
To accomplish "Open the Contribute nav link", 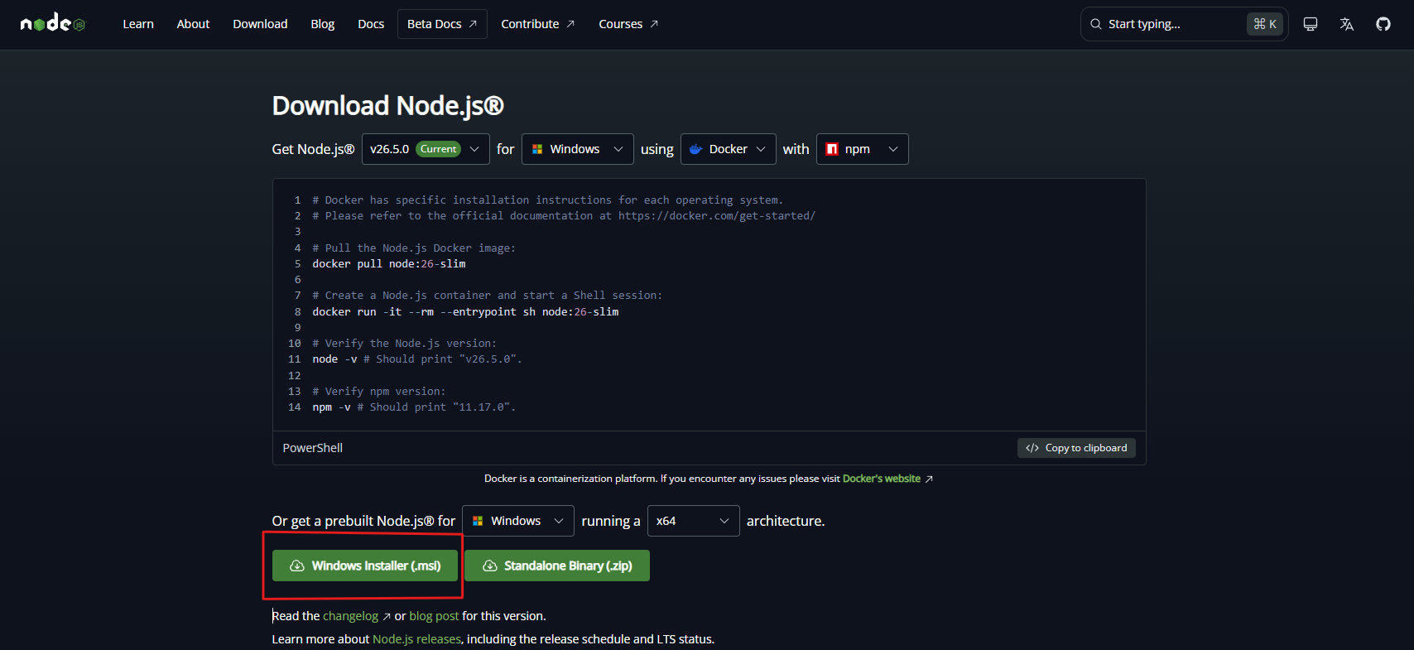I will coord(538,24).
